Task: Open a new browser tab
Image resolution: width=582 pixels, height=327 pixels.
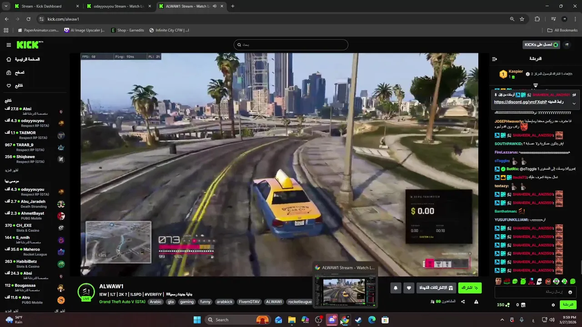Action: pyautogui.click(x=233, y=6)
